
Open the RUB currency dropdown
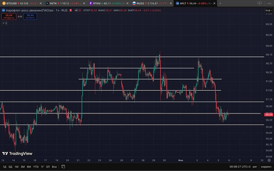[269, 10]
